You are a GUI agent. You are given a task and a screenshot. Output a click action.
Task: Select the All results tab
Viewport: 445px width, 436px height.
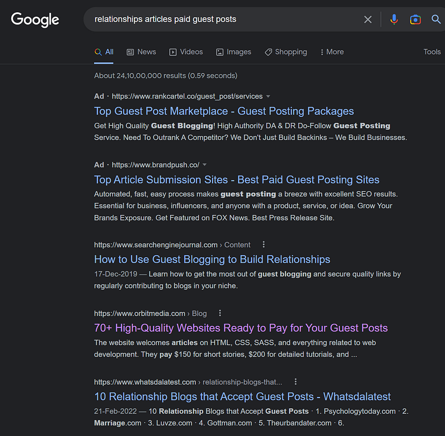(104, 52)
